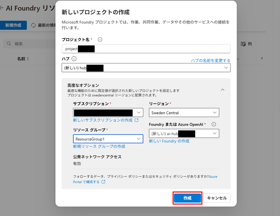Open the リソース グループ dropdown ResourceGroup1
280x216 pixels.
(x=108, y=139)
